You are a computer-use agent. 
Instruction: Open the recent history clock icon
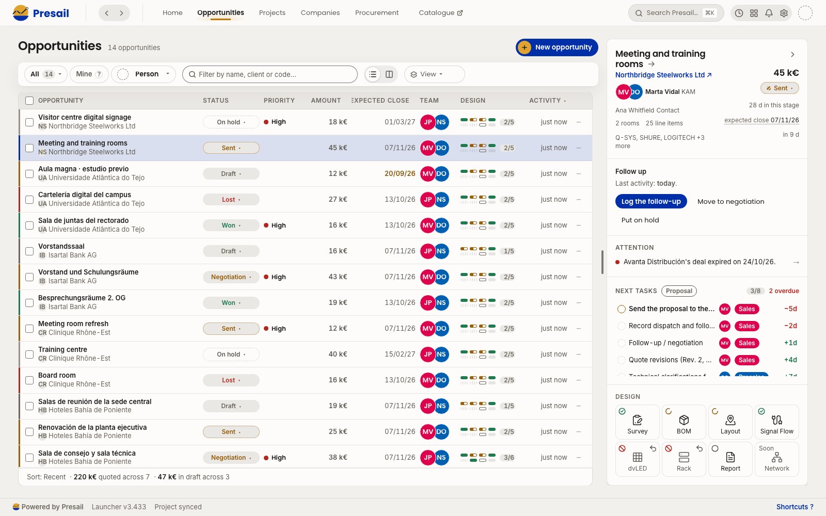coord(739,13)
